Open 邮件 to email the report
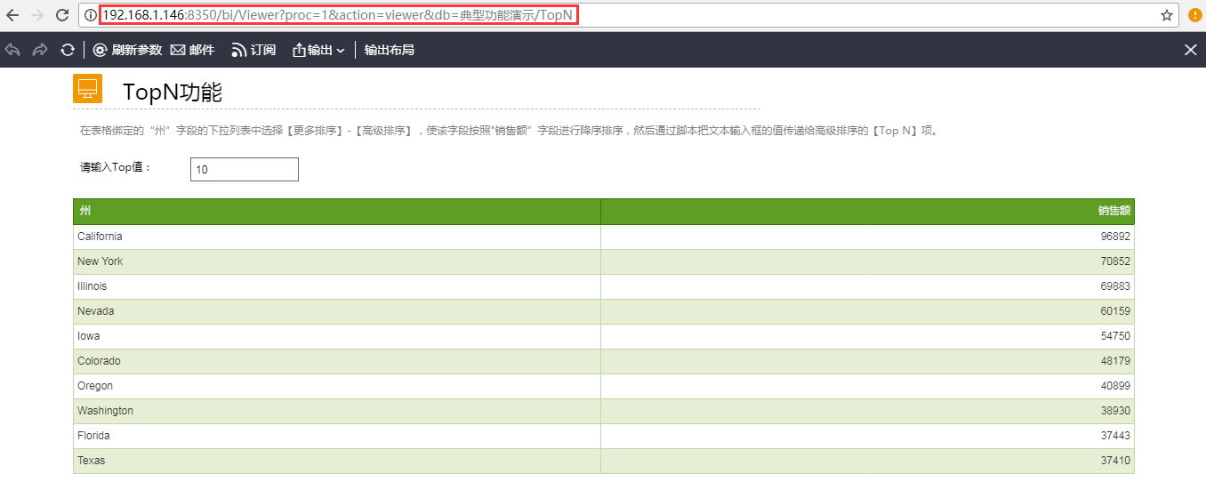Viewport: 1206px width, 490px height. (x=192, y=50)
